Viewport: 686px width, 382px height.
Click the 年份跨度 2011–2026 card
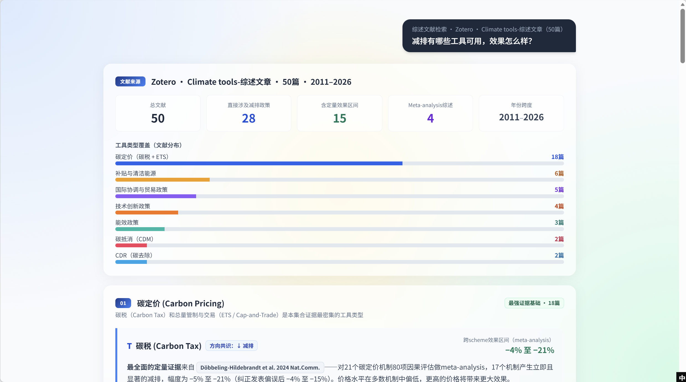tap(521, 113)
